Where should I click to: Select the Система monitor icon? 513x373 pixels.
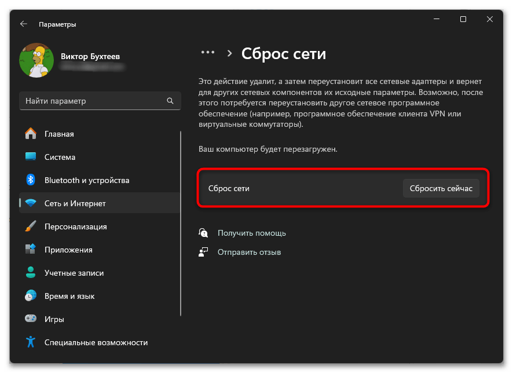tap(31, 157)
